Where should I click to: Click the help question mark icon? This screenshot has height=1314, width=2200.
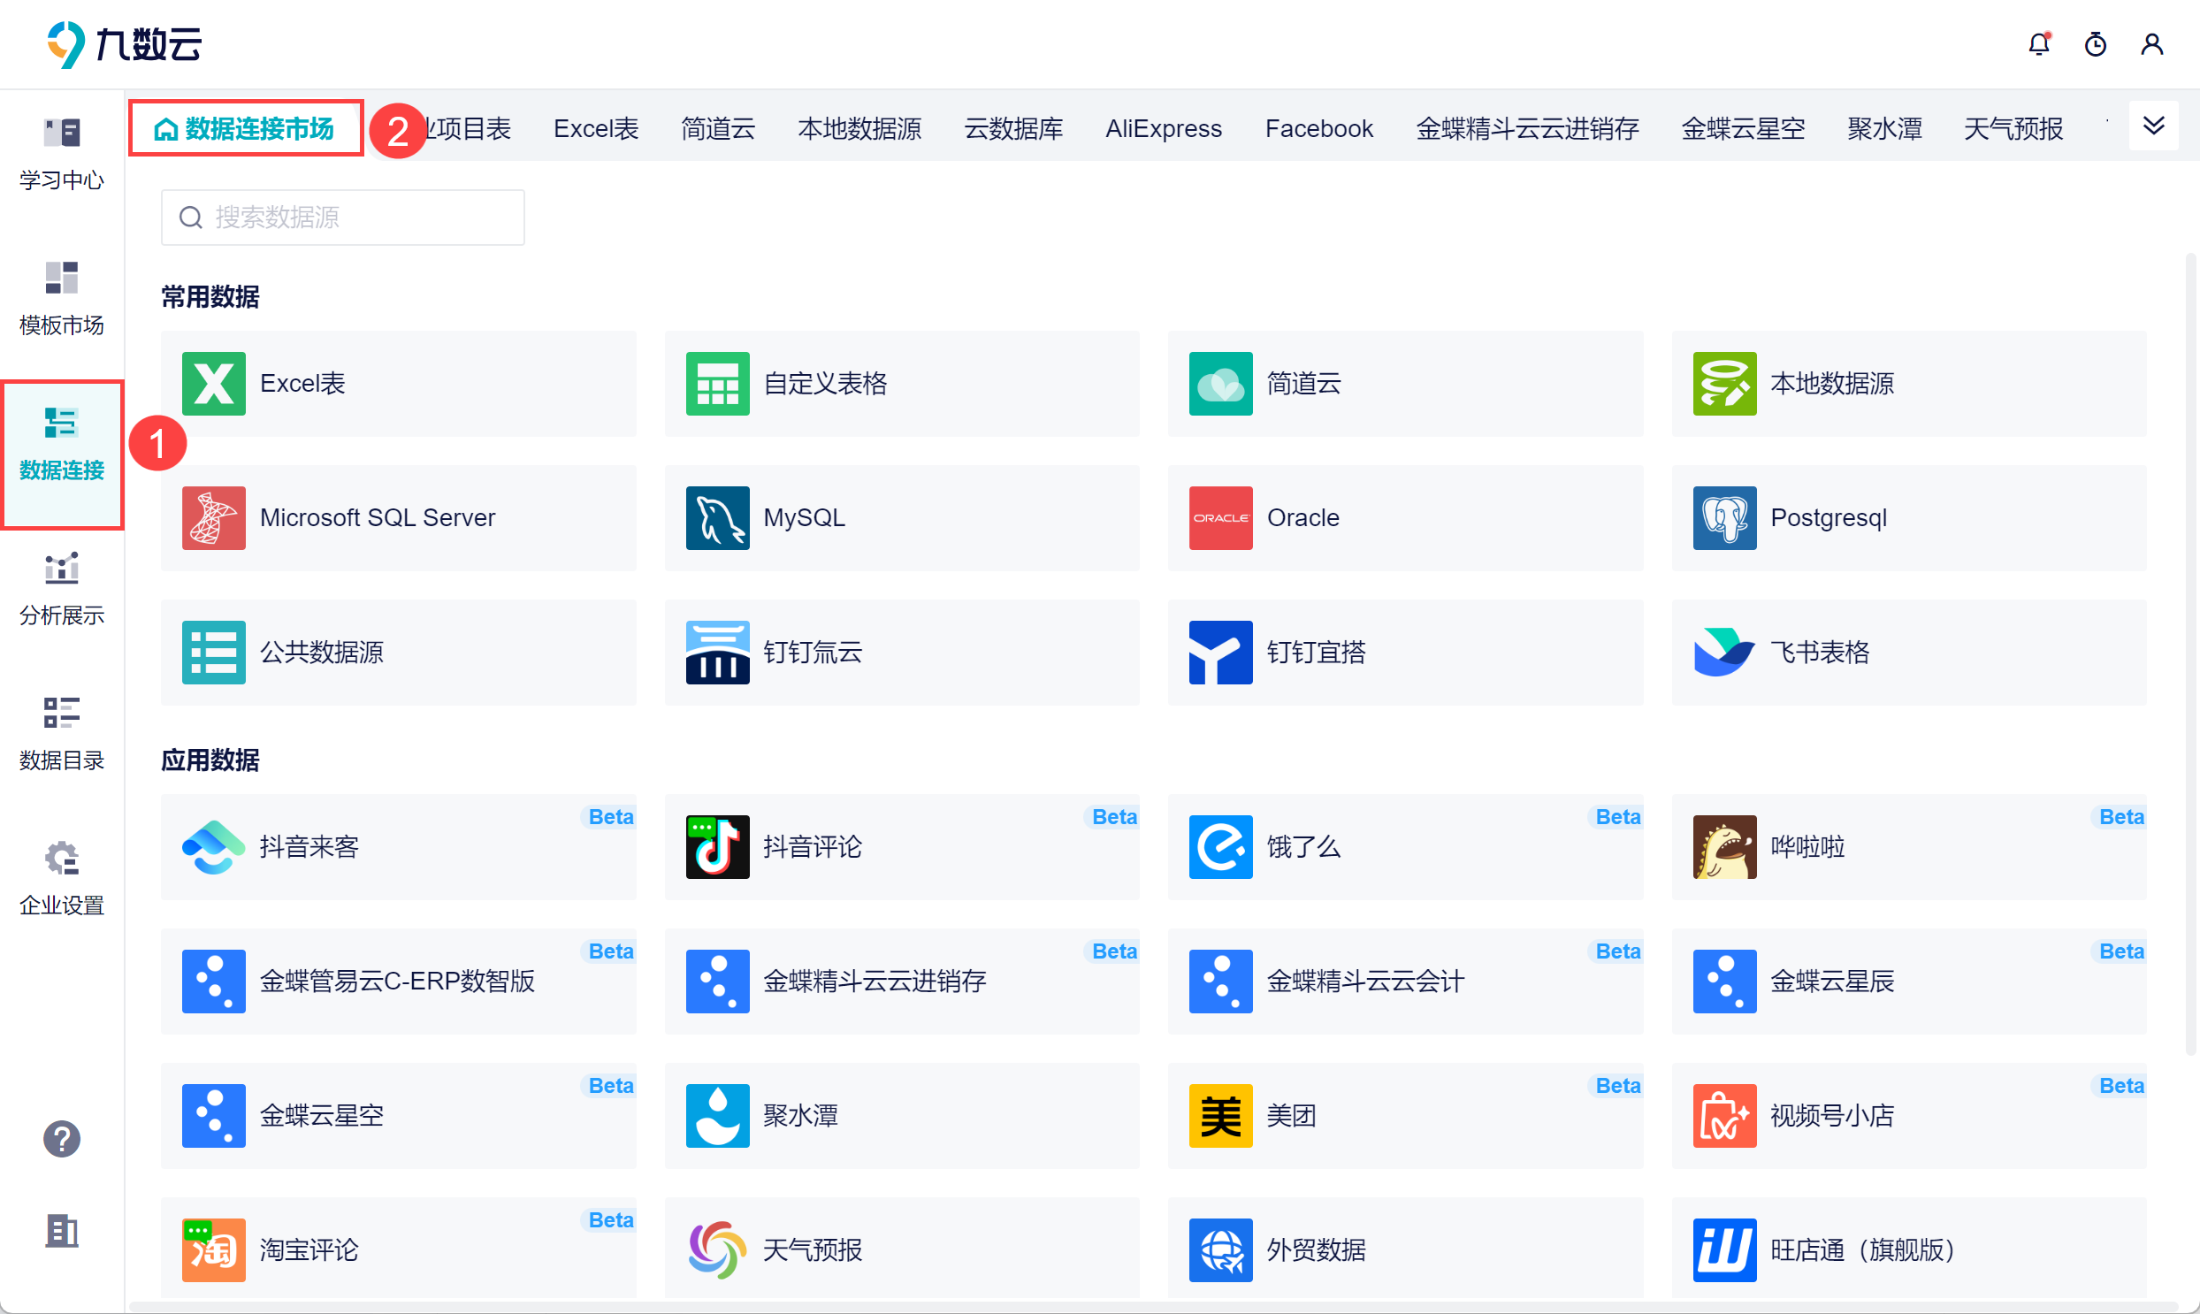click(x=62, y=1139)
